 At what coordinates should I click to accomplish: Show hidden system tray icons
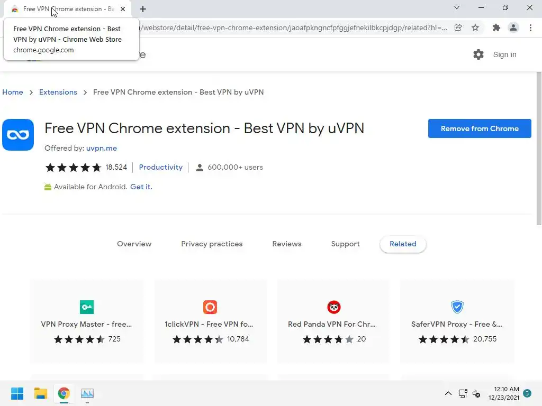click(448, 393)
